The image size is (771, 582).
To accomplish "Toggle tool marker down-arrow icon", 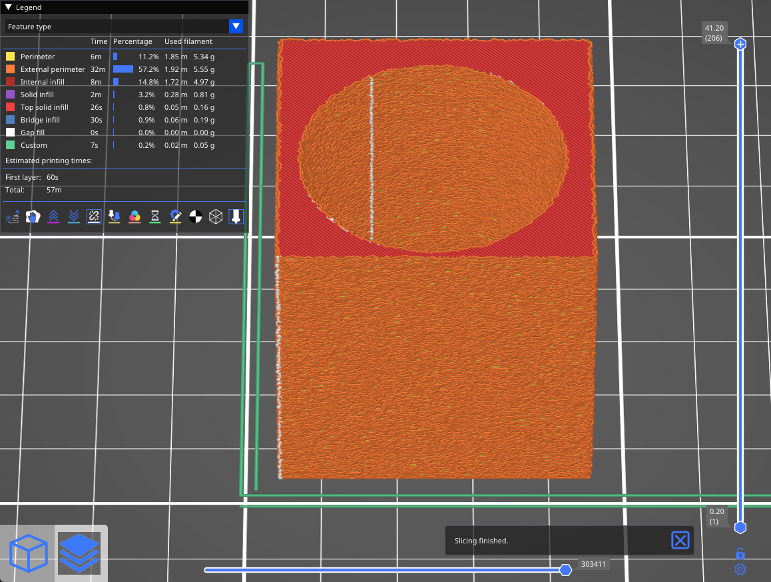I will click(x=236, y=216).
